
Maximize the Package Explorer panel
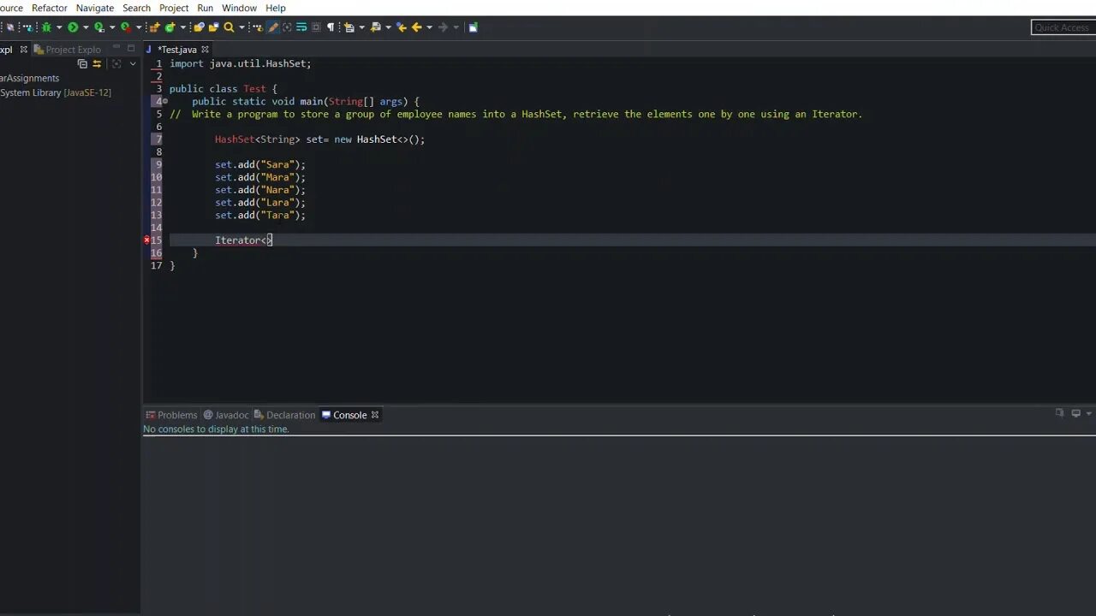131,49
